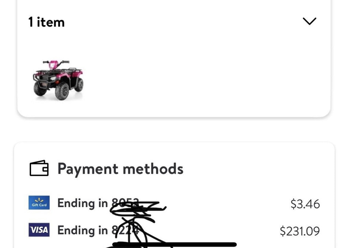Click the wallet icon beside Payment methods
The width and height of the screenshot is (349, 248).
pyautogui.click(x=39, y=168)
